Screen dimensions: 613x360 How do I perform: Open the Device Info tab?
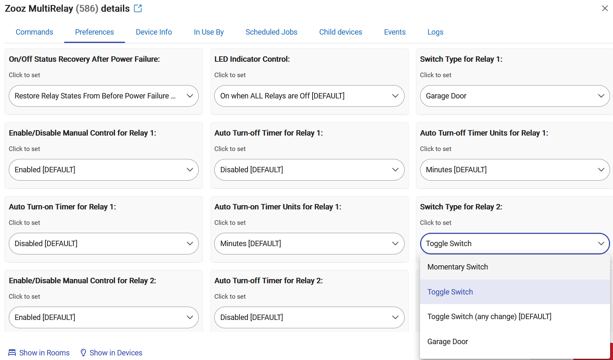(x=154, y=32)
